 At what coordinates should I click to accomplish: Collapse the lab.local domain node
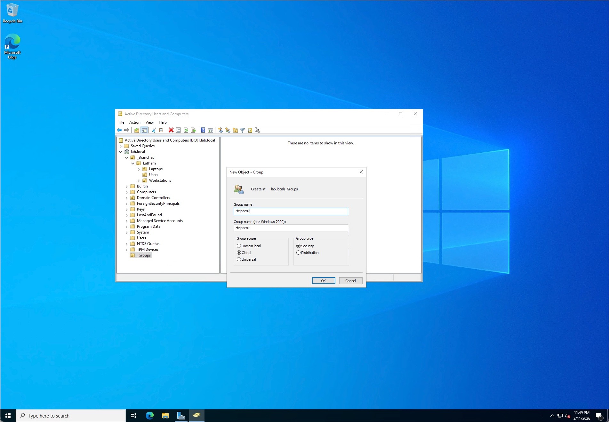pos(121,152)
